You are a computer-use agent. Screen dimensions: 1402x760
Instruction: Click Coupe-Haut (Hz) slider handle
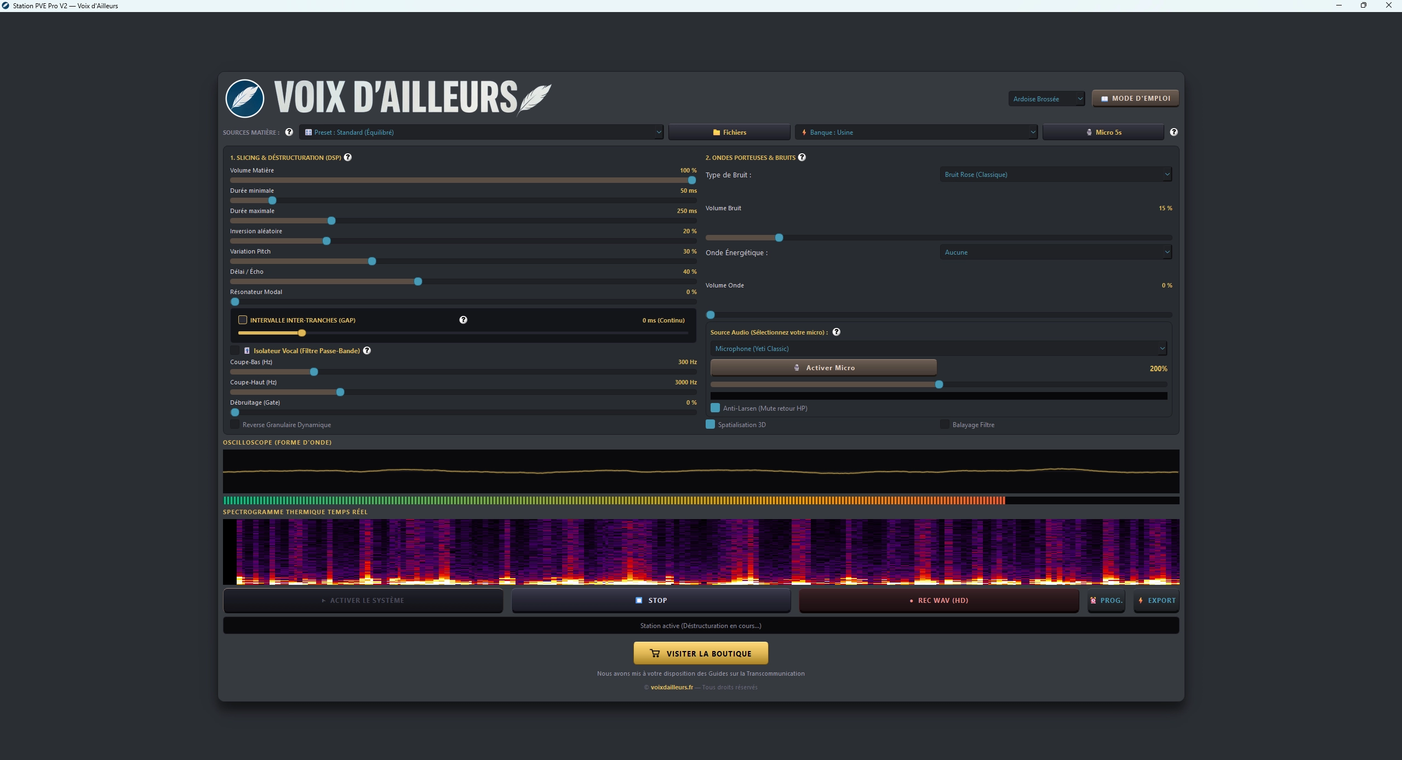(x=340, y=392)
